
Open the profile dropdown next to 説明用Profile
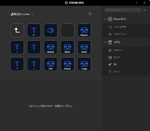[32, 14]
